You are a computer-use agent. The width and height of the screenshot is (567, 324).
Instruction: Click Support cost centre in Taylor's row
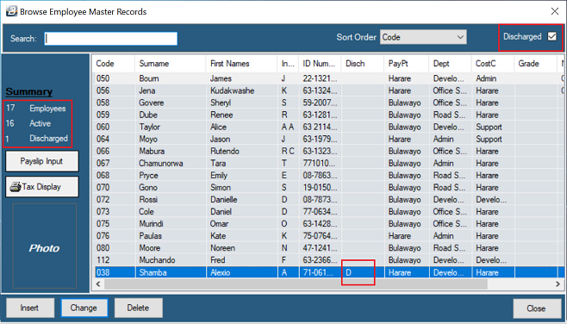(489, 127)
